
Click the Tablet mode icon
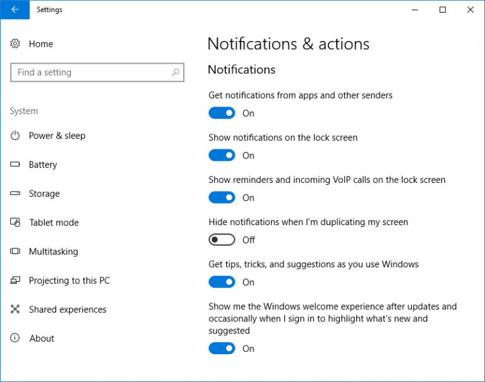(x=15, y=223)
